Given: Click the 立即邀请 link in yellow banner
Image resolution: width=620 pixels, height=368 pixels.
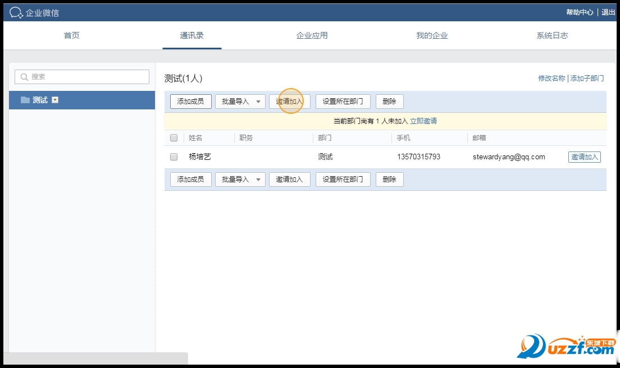Looking at the screenshot, I should point(423,121).
